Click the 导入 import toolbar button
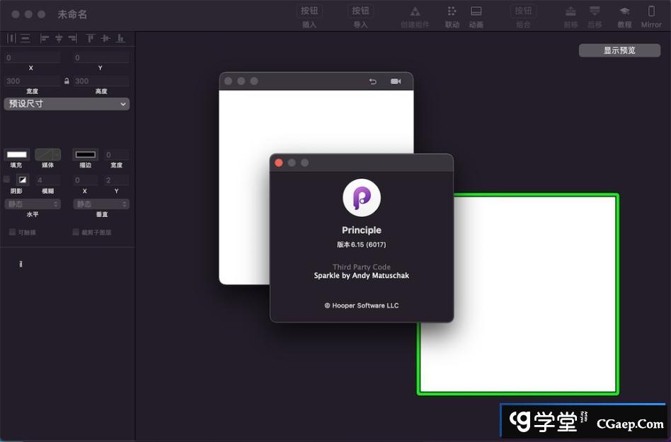Viewport: 671px width, 442px height. coord(360,12)
